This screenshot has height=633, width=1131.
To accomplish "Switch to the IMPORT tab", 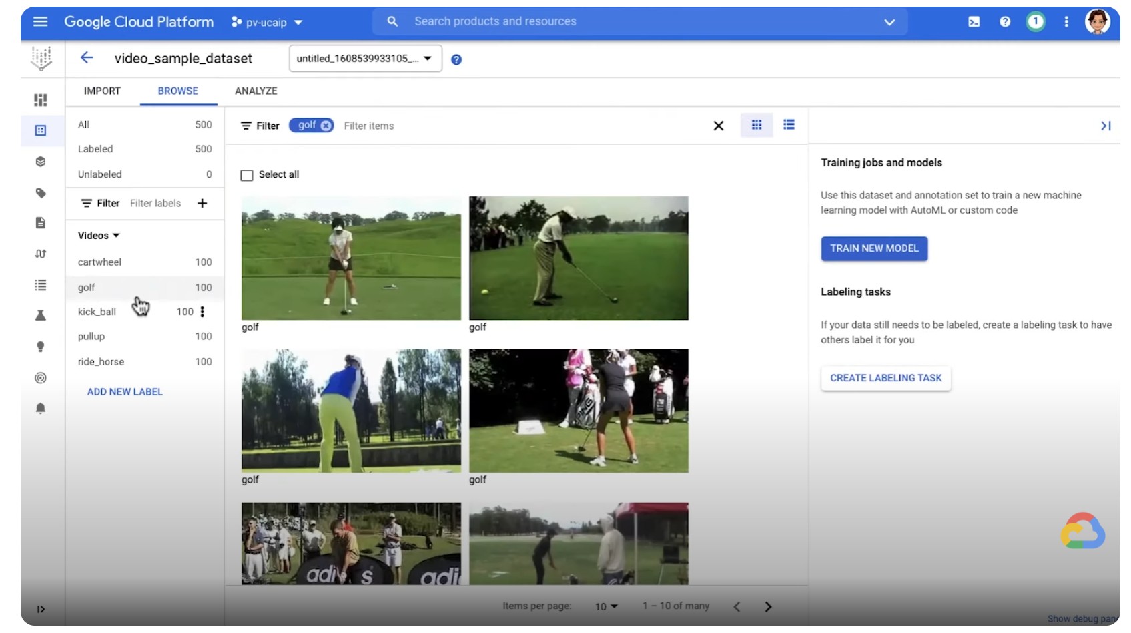I will click(x=102, y=91).
